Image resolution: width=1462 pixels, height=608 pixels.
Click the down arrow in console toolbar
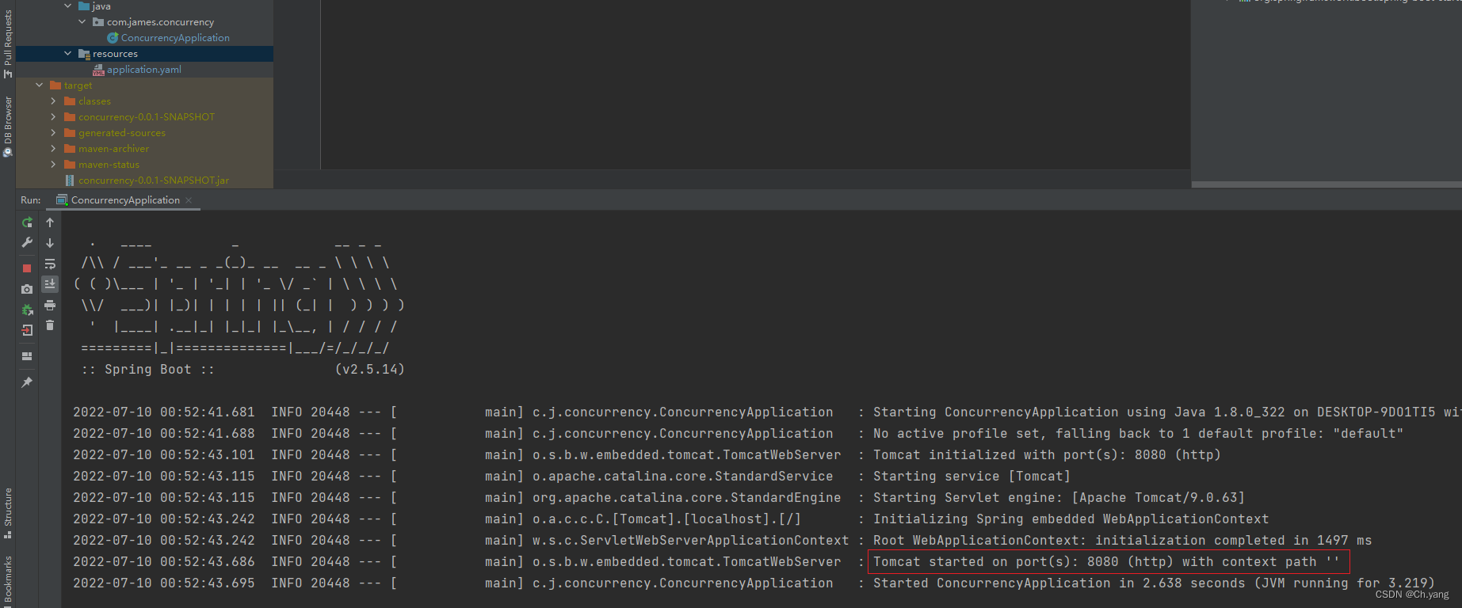(x=50, y=243)
